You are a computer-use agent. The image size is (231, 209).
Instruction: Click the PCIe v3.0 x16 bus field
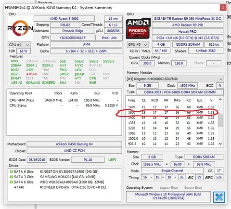188,38
